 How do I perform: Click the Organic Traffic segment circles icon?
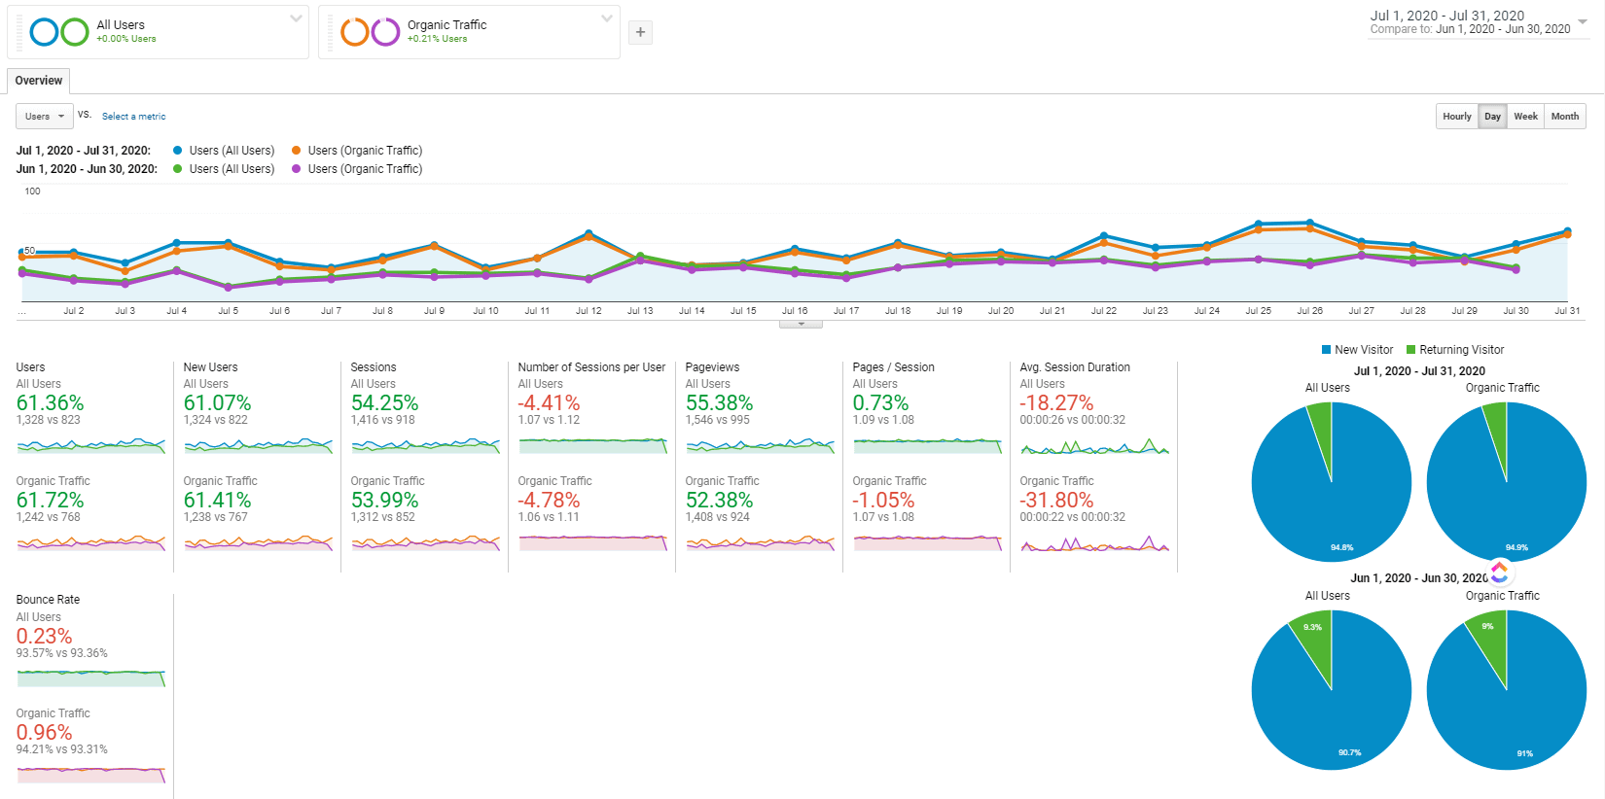tap(371, 32)
